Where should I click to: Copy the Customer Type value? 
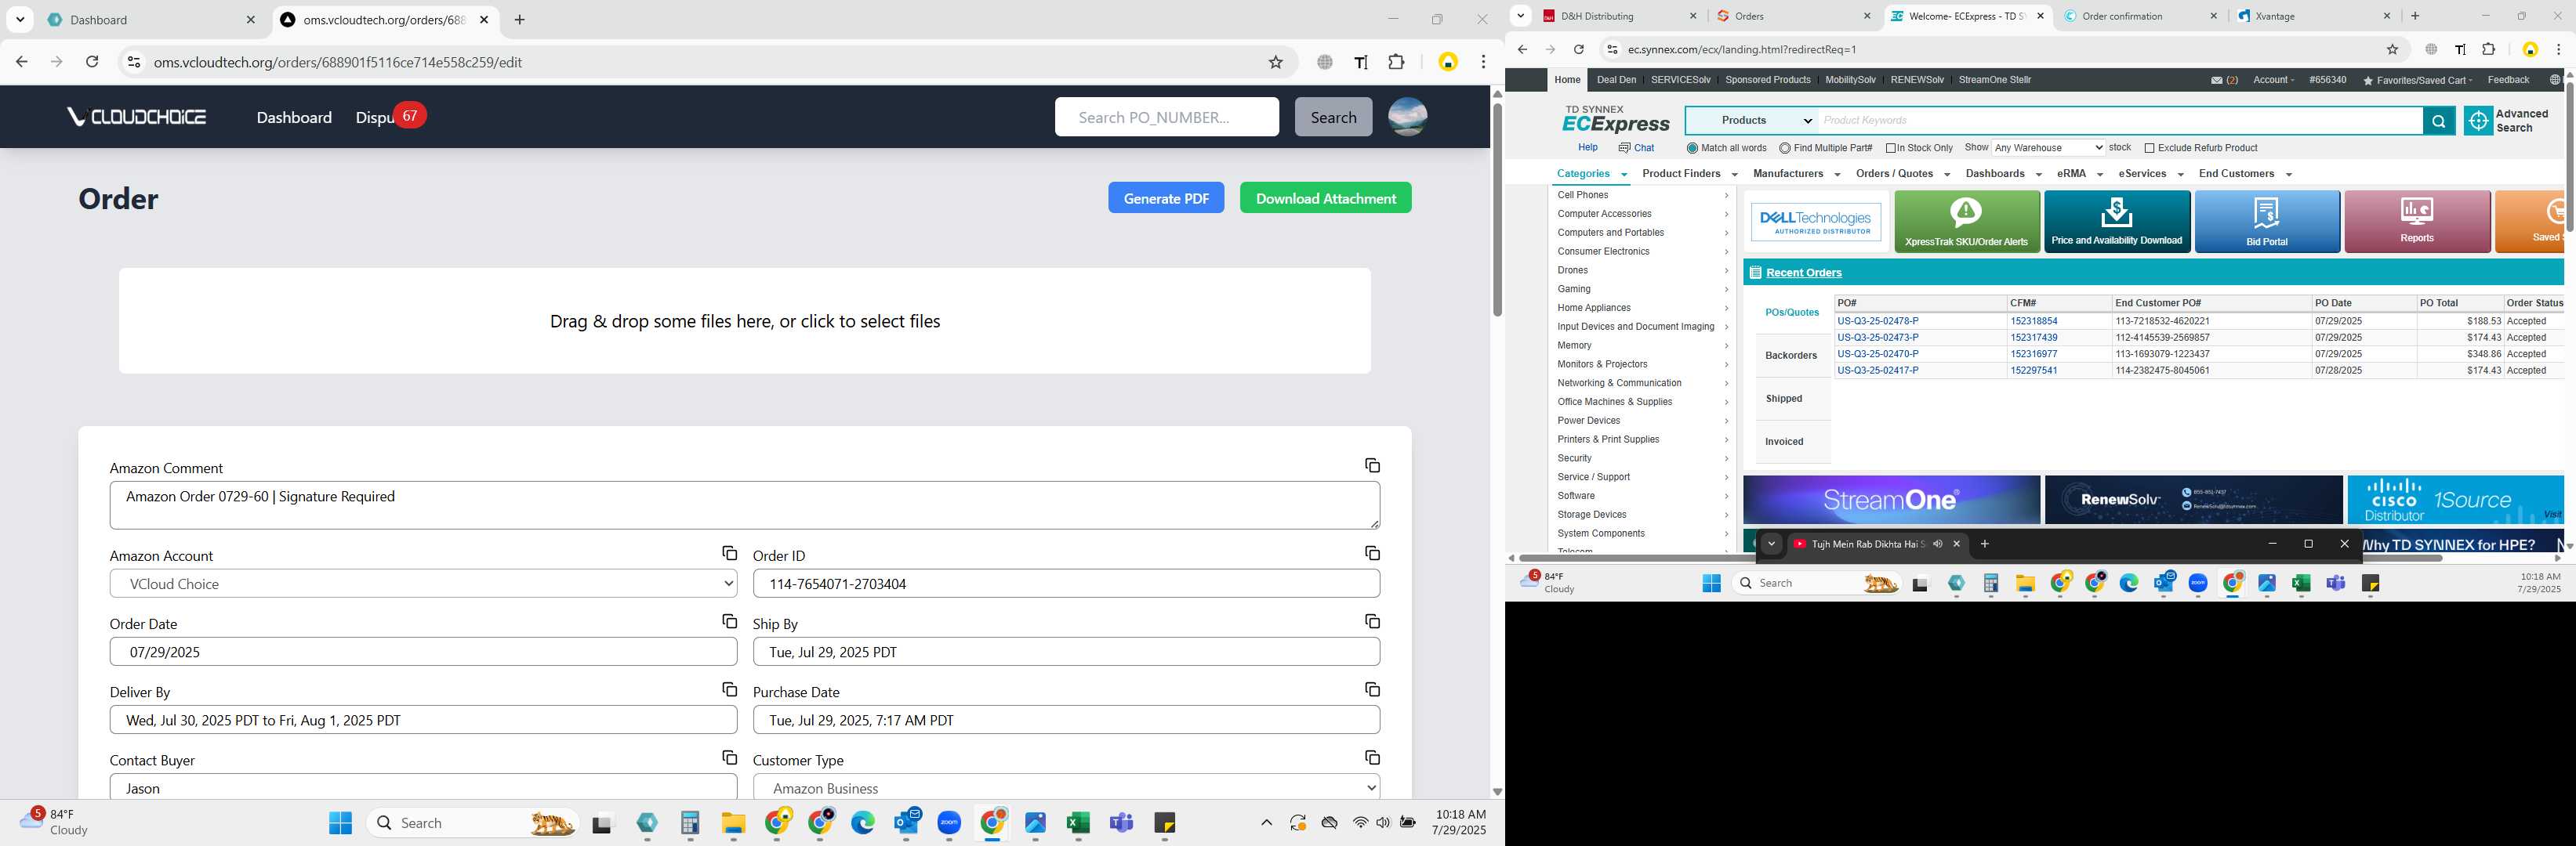point(1372,757)
